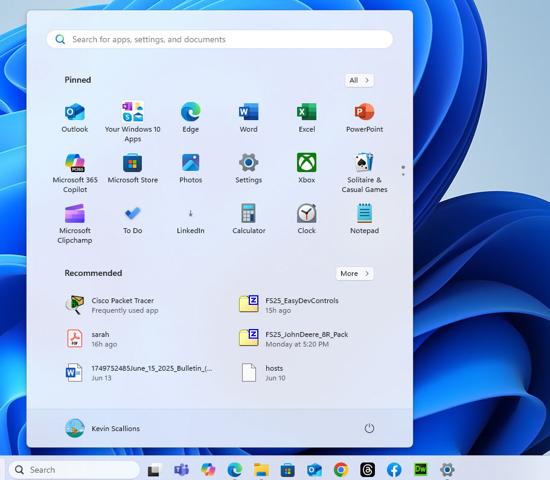Screen dimensions: 550x480
Task: Open Cisco Packet Tracer recommended app
Action: tap(123, 305)
